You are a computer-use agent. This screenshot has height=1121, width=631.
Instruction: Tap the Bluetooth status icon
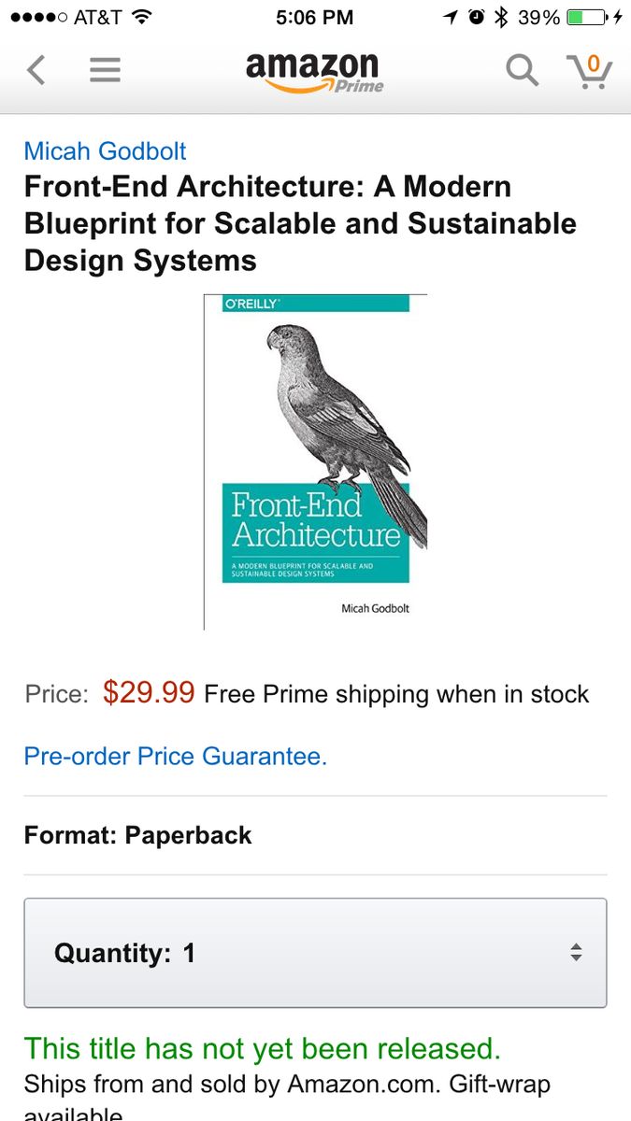pyautogui.click(x=501, y=17)
